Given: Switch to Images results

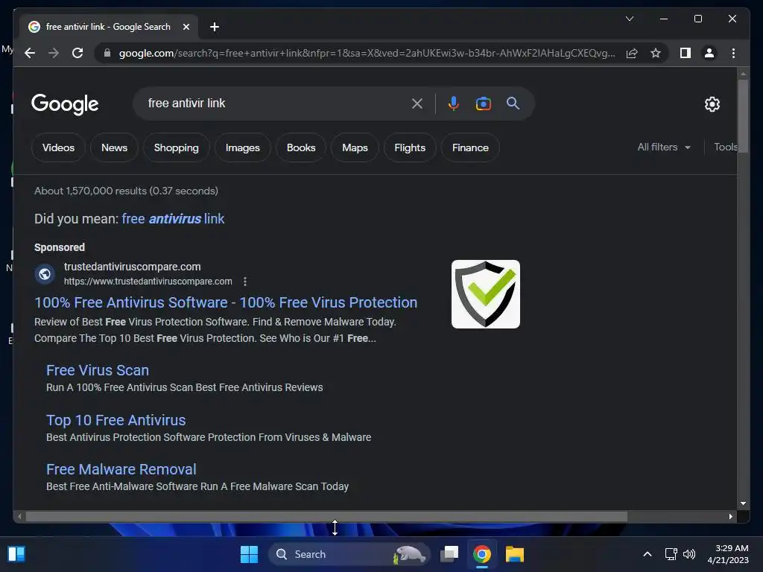Looking at the screenshot, I should point(242,147).
